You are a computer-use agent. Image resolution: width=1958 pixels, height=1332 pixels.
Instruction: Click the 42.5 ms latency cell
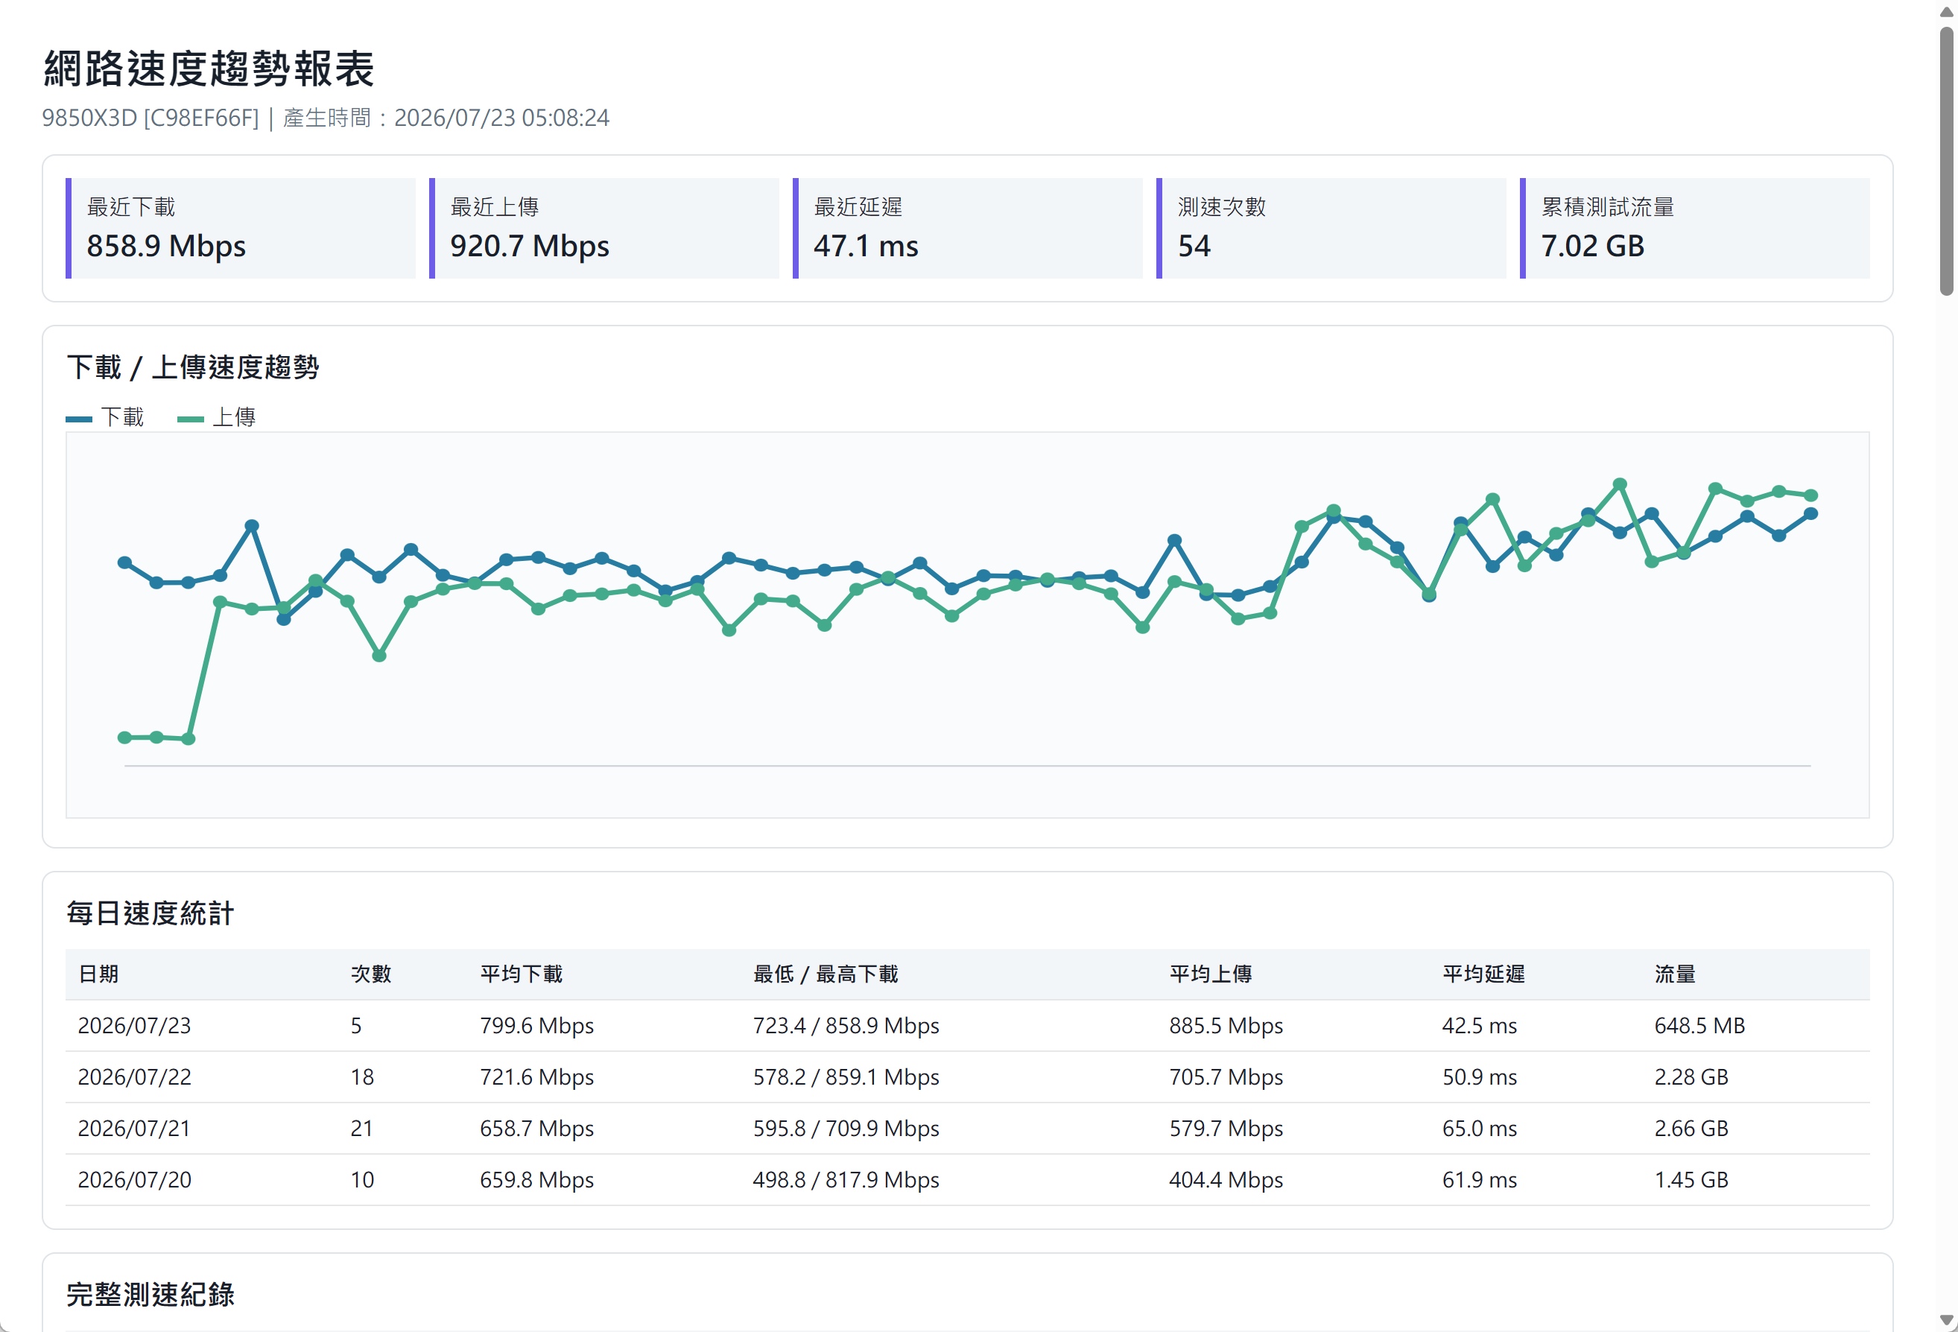tap(1480, 1025)
